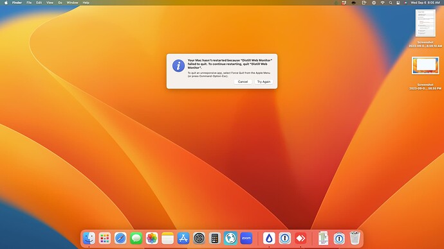Click the "Screenshot 2023-09-0...58.55 PM" file name

coord(425,87)
